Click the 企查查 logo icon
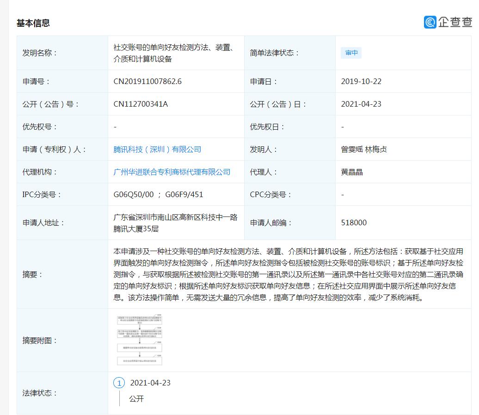479x415 pixels. 429,20
